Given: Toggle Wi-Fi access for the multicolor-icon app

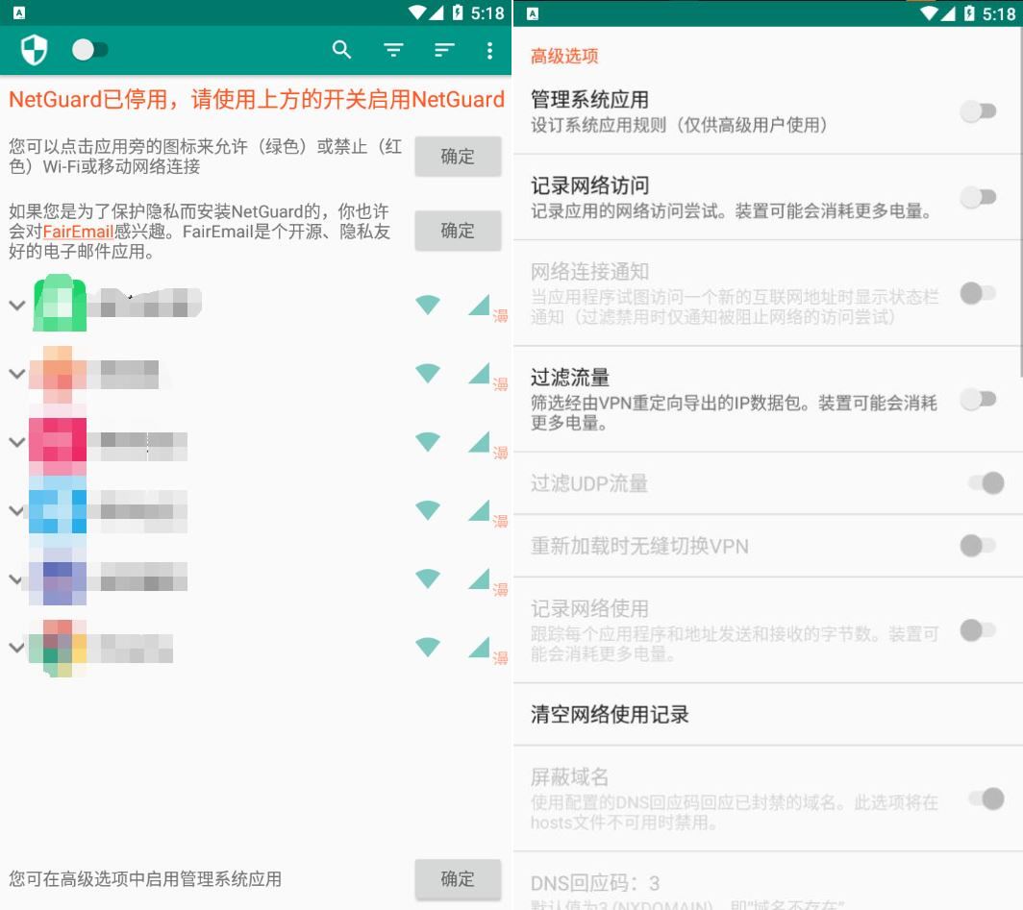Looking at the screenshot, I should 428,647.
